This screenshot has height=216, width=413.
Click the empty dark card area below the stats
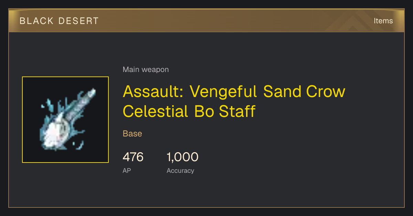(x=206, y=192)
